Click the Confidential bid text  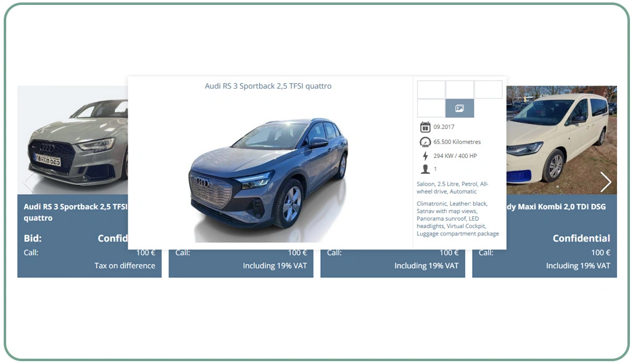click(x=581, y=238)
